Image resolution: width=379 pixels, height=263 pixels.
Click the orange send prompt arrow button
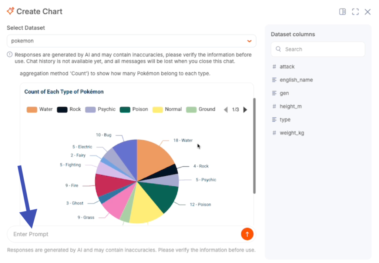click(x=247, y=234)
